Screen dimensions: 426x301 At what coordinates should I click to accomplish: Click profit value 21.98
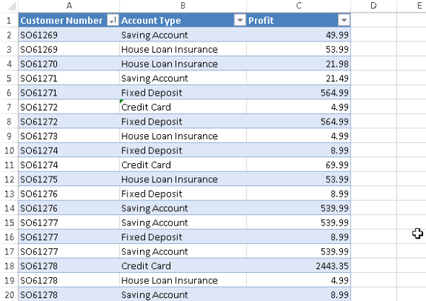tap(299, 64)
